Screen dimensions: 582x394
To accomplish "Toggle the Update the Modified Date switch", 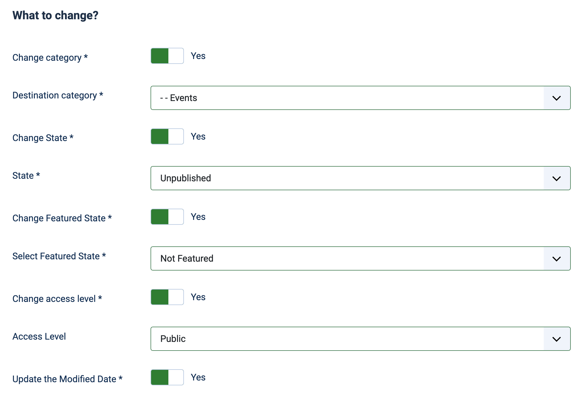I will coord(167,377).
